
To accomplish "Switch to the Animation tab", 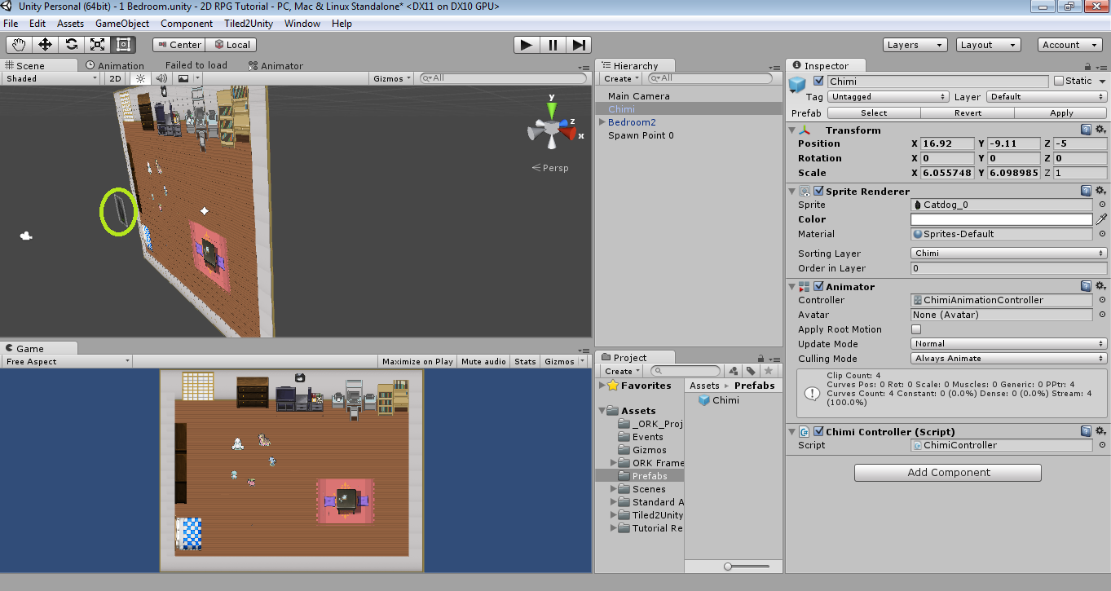I will click(x=114, y=65).
